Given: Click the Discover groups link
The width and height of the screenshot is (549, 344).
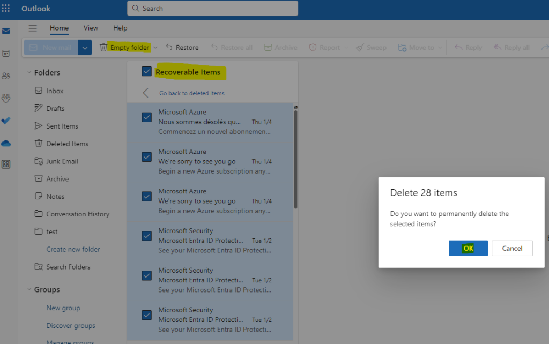Looking at the screenshot, I should coord(71,325).
